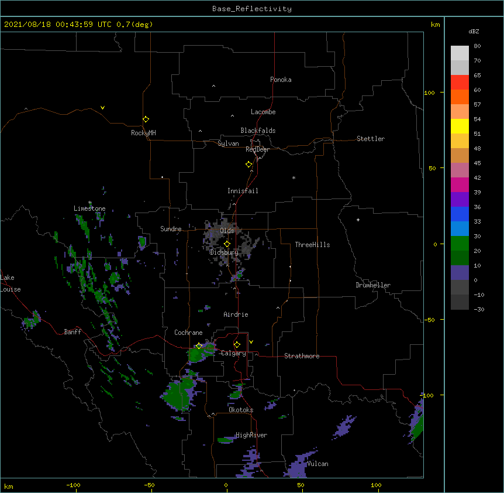Click the Stettler city label

pos(371,139)
